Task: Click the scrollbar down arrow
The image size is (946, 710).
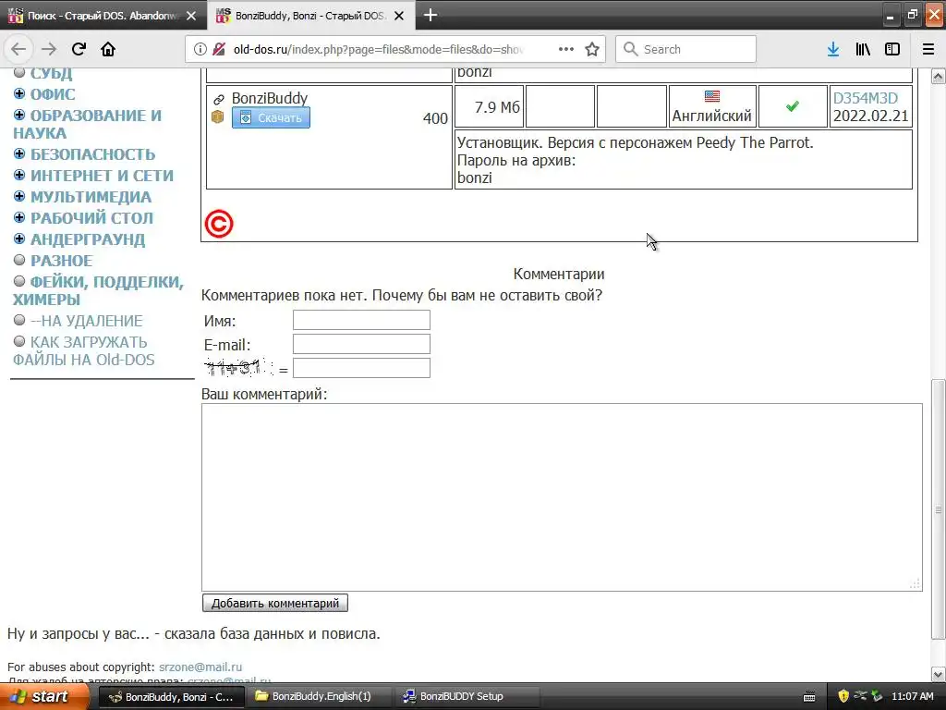Action: 938,674
